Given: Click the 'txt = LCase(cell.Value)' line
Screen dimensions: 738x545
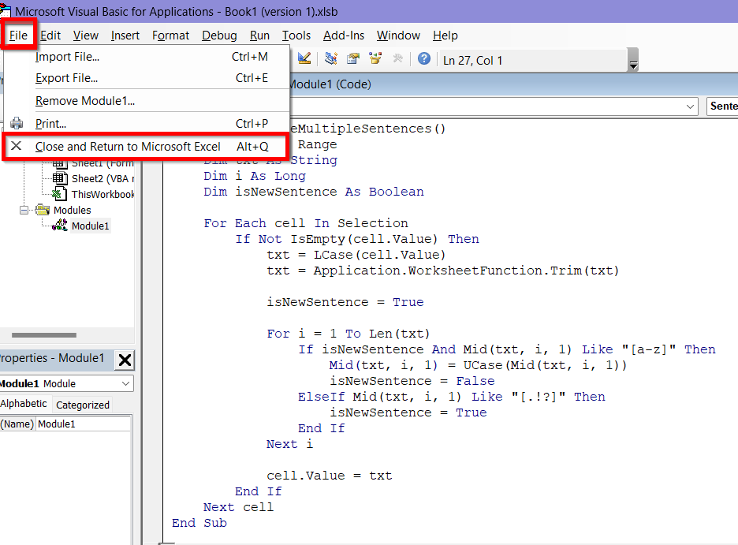Looking at the screenshot, I should point(356,255).
